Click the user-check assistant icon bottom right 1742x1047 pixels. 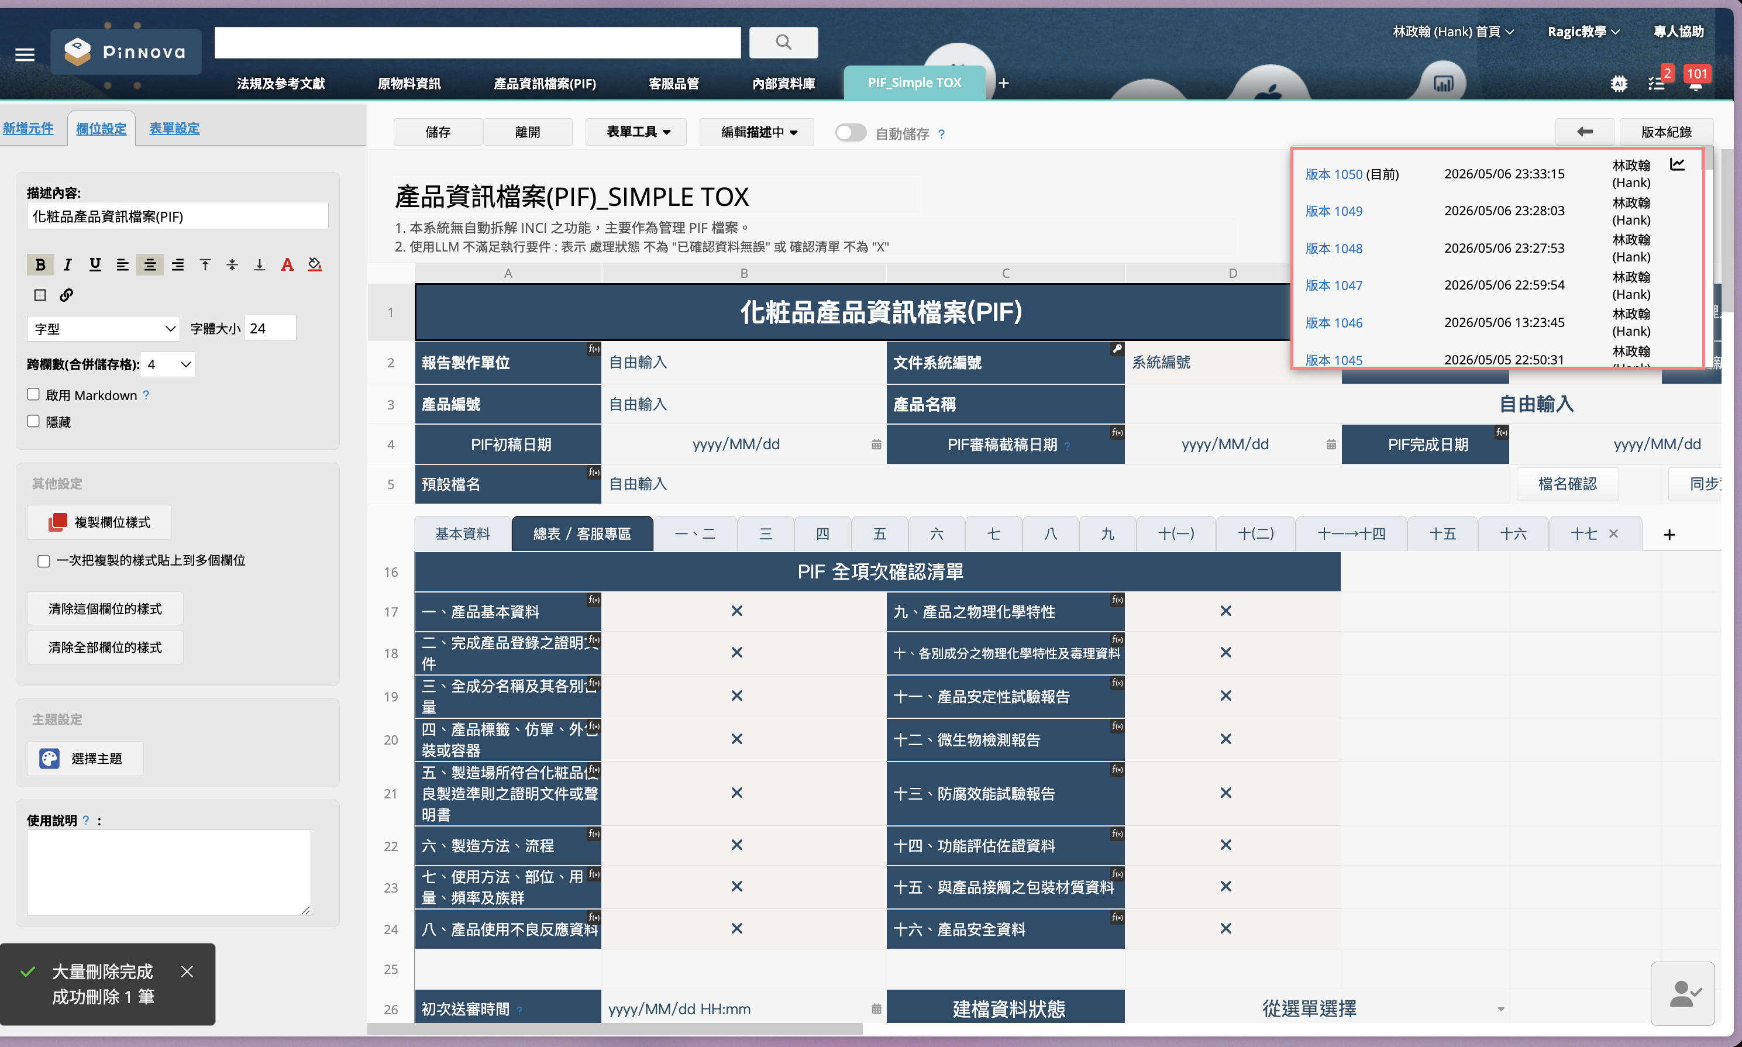[x=1682, y=993]
